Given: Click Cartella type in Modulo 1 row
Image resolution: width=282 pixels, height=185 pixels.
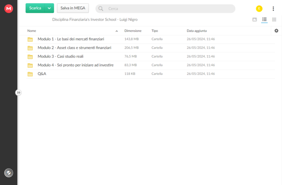Looking at the screenshot, I should point(157,39).
